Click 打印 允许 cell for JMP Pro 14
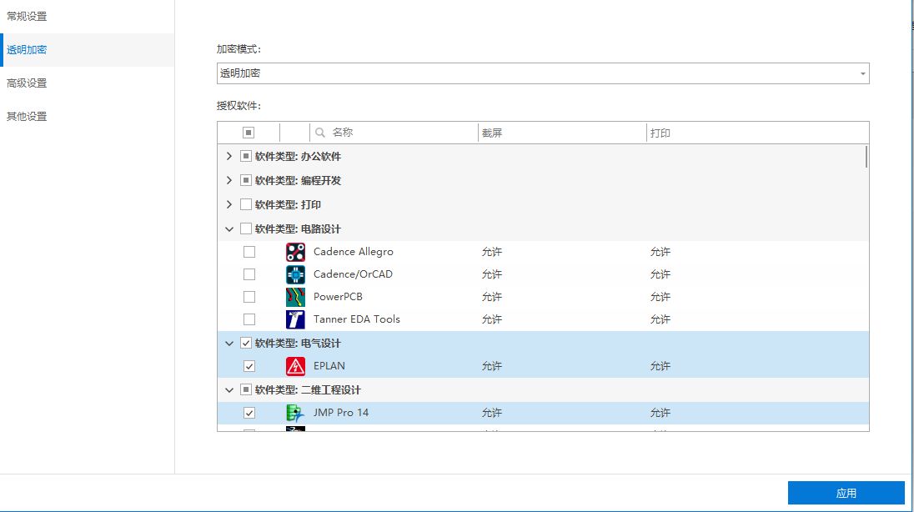Viewport: 914px width, 512px height. pyautogui.click(x=660, y=413)
